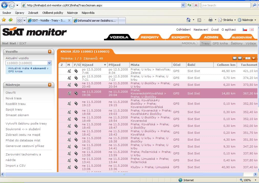Click into the URL address field

click(104, 5)
